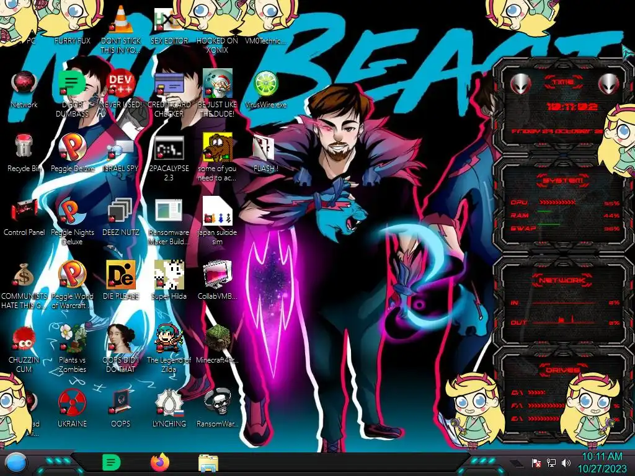Open green chat app in taskbar

[111, 462]
